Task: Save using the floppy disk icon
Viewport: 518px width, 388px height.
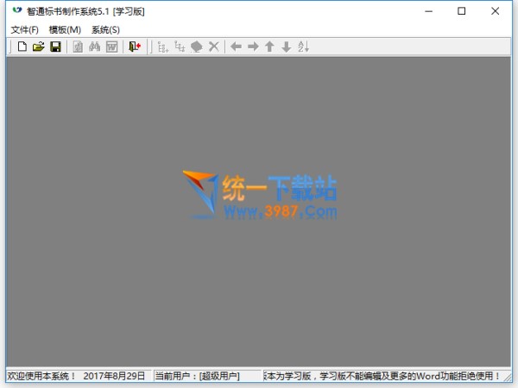Action: click(55, 47)
